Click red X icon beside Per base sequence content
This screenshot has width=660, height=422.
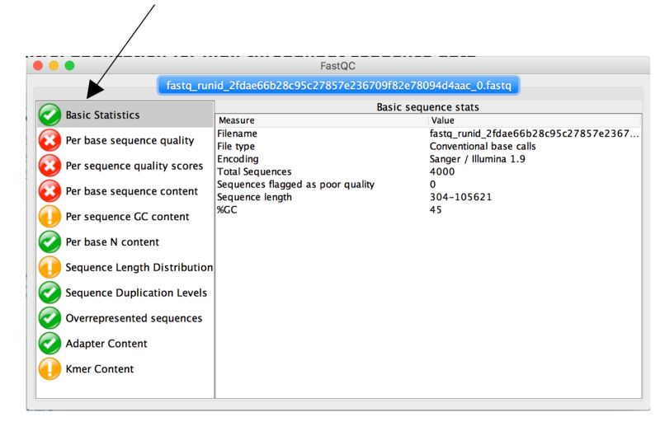coord(49,191)
